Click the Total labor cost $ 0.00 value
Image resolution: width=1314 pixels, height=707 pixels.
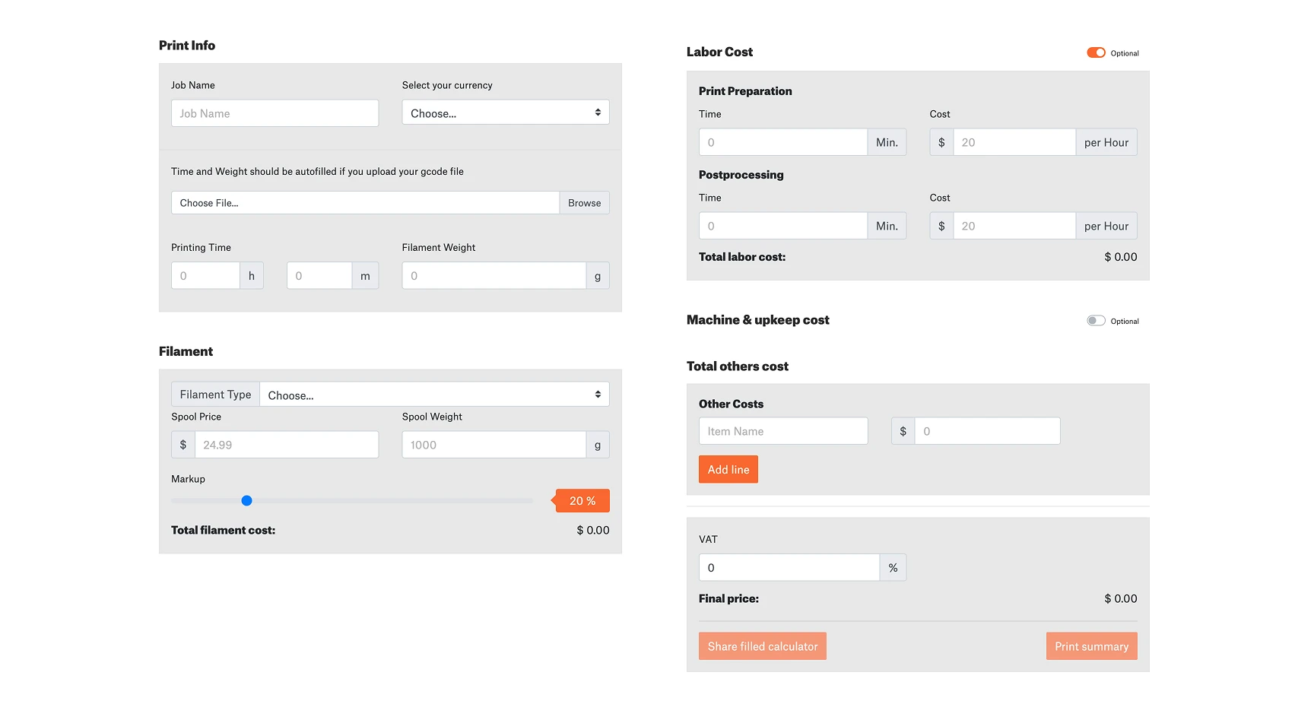(x=1121, y=257)
